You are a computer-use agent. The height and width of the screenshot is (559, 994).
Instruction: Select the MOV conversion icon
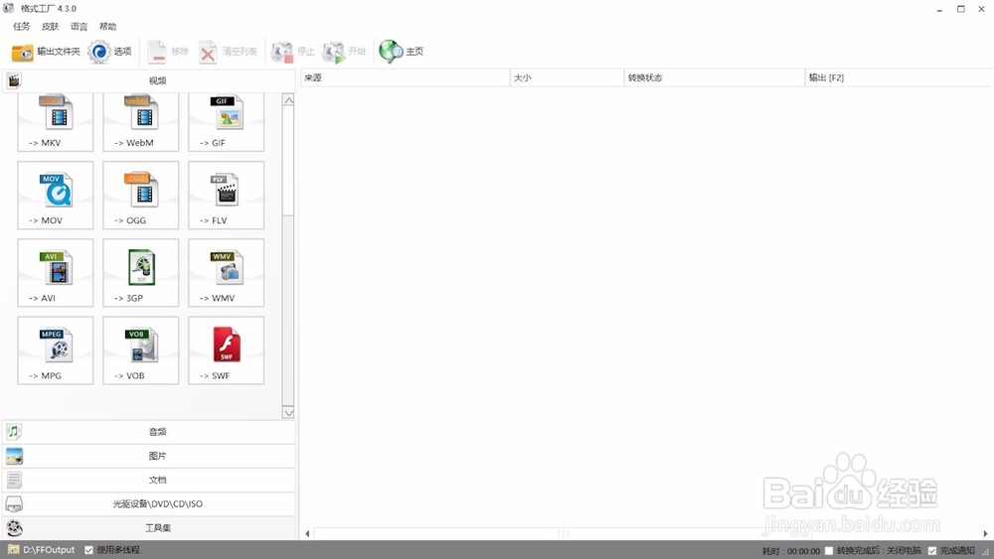tap(55, 195)
